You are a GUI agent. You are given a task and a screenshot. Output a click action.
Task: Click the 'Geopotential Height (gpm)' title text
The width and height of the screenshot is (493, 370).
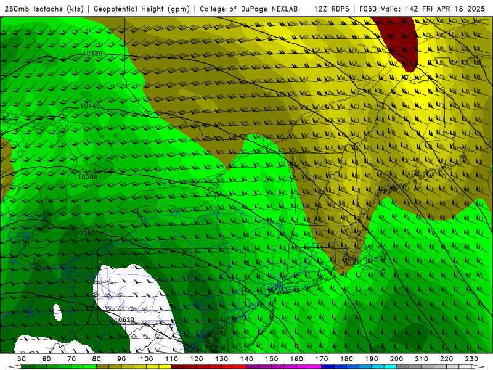(x=142, y=9)
